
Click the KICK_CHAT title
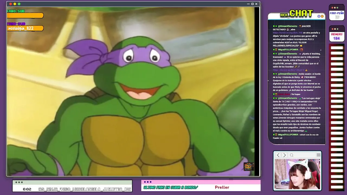[297, 14]
